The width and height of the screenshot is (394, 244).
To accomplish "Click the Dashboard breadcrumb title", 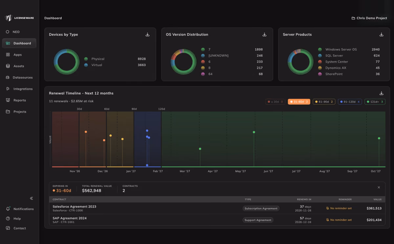I will [53, 18].
